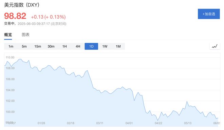Select the 1m timeframe
This screenshot has width=224, height=130.
coord(11,46)
